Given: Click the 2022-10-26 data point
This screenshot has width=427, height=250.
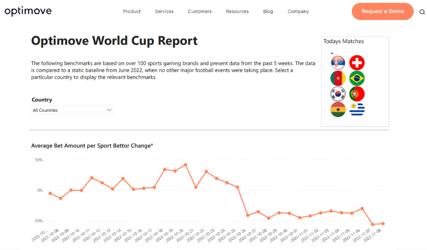Looking at the screenshot, I should [248, 215].
